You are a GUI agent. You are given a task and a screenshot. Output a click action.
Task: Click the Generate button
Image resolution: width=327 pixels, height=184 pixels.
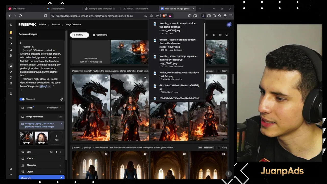pyautogui.click(x=41, y=178)
